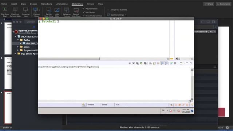
Task: Open the Display Selected Console dropdown arrow
Action: coord(178,63)
